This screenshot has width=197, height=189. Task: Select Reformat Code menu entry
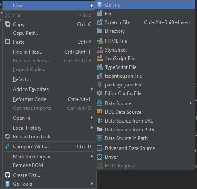pos(49,99)
